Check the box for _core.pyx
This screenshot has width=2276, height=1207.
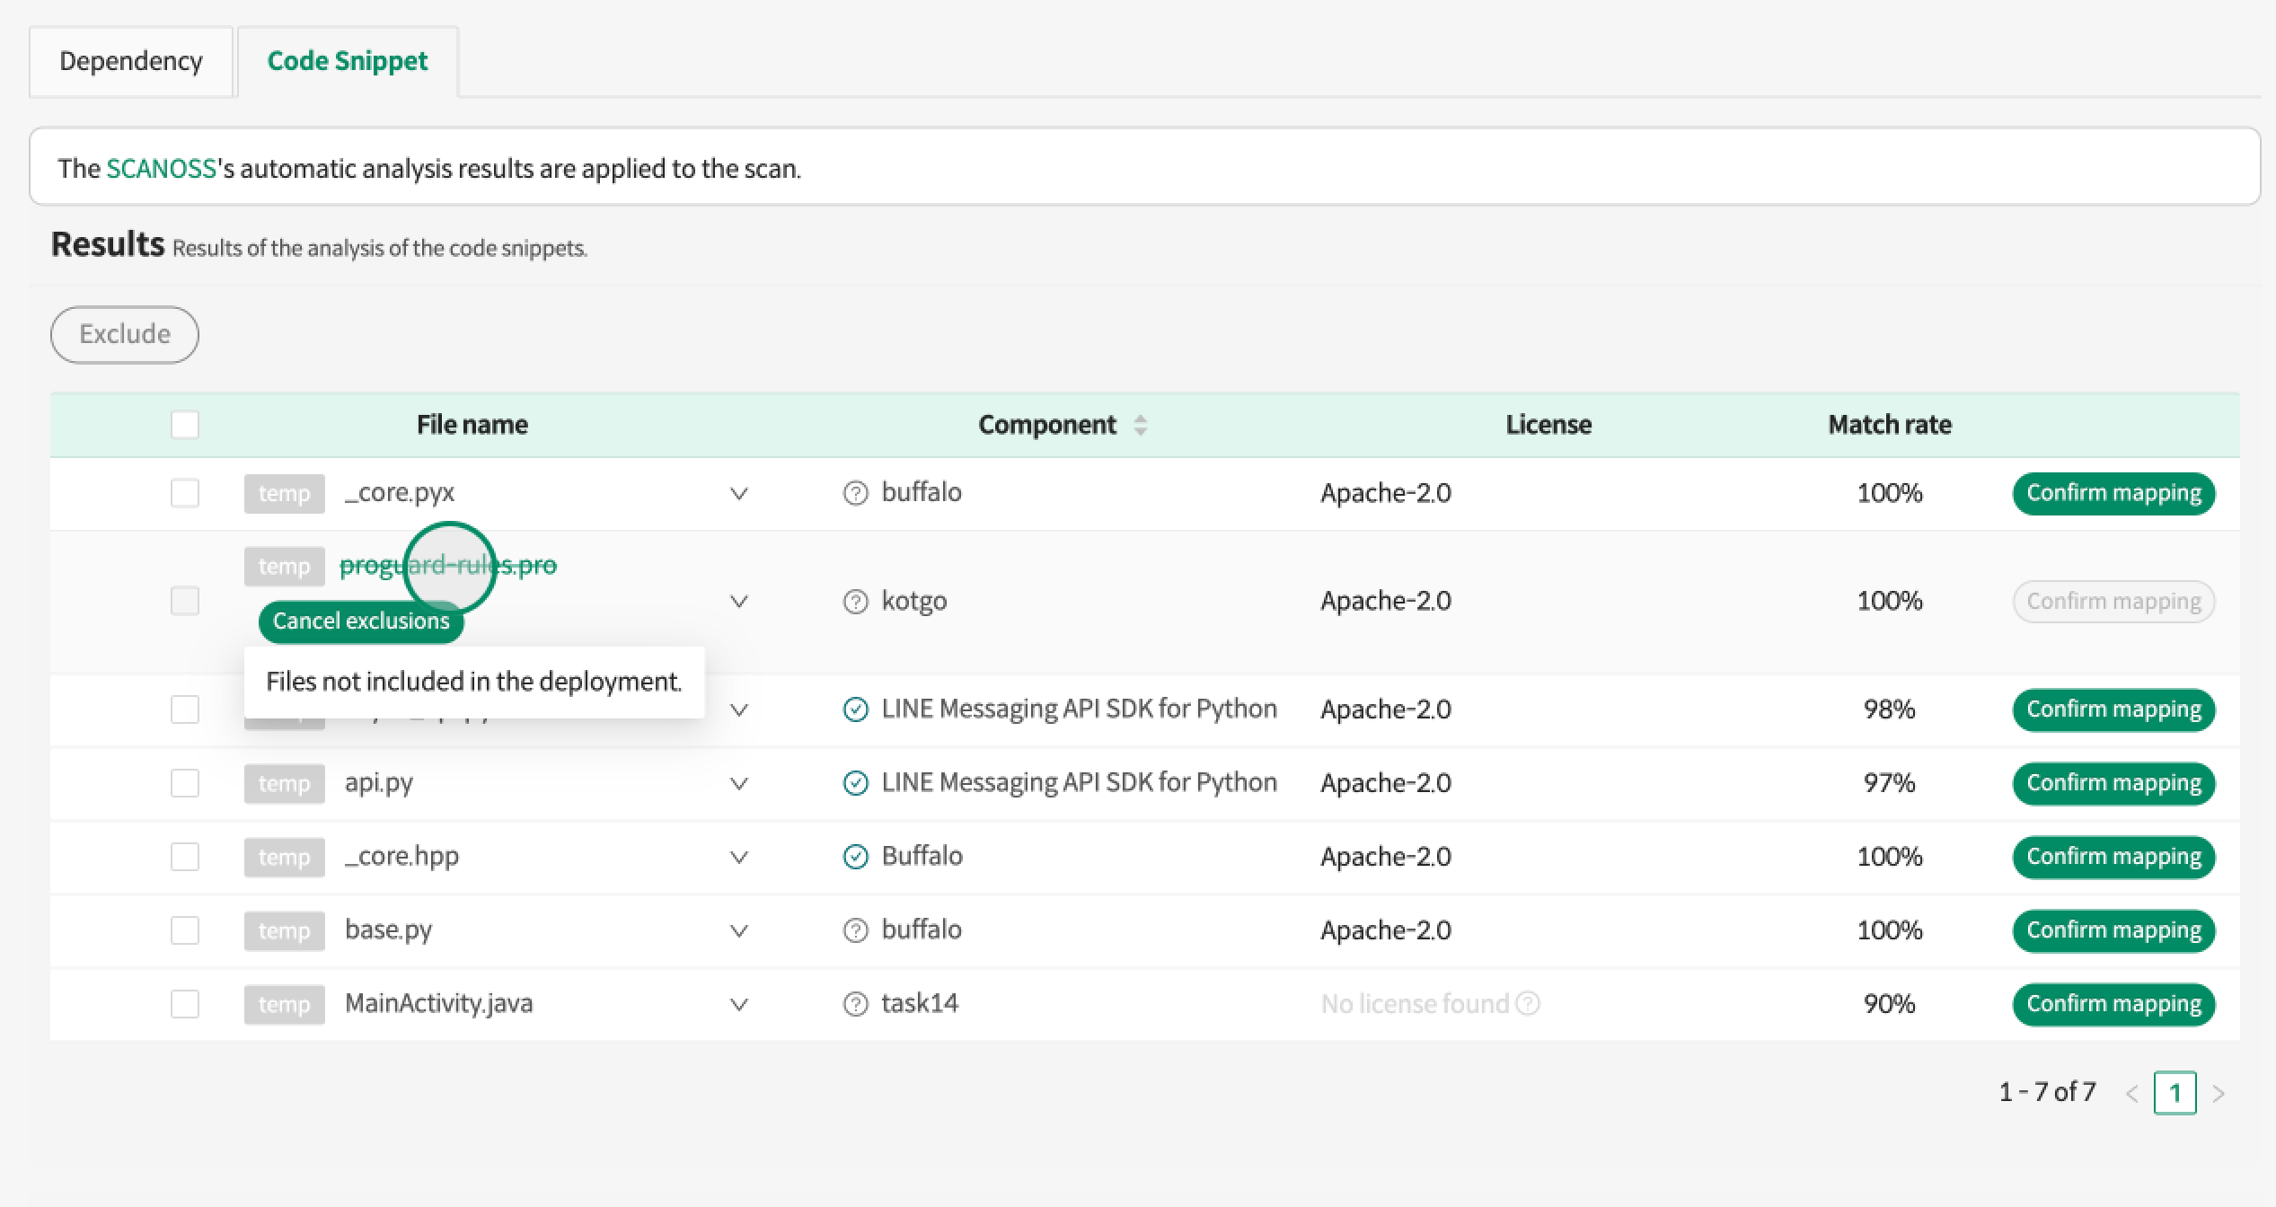pos(185,493)
